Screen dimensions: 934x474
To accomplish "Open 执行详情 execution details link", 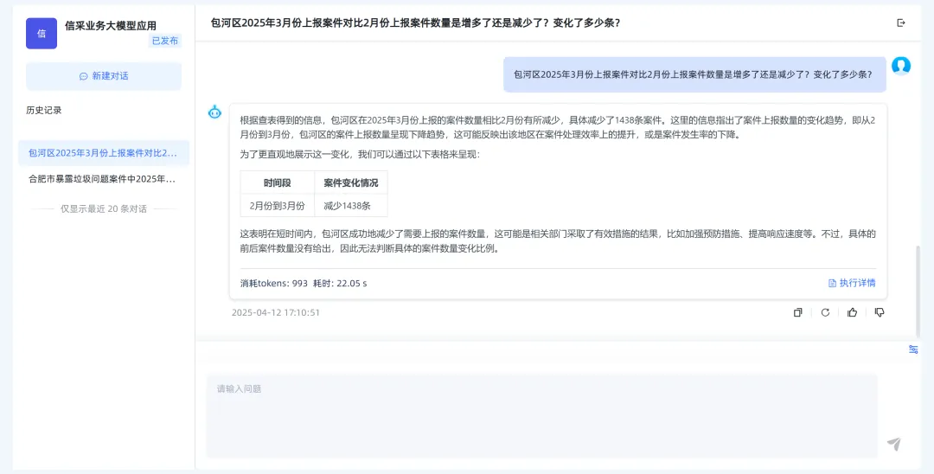I will tap(852, 283).
